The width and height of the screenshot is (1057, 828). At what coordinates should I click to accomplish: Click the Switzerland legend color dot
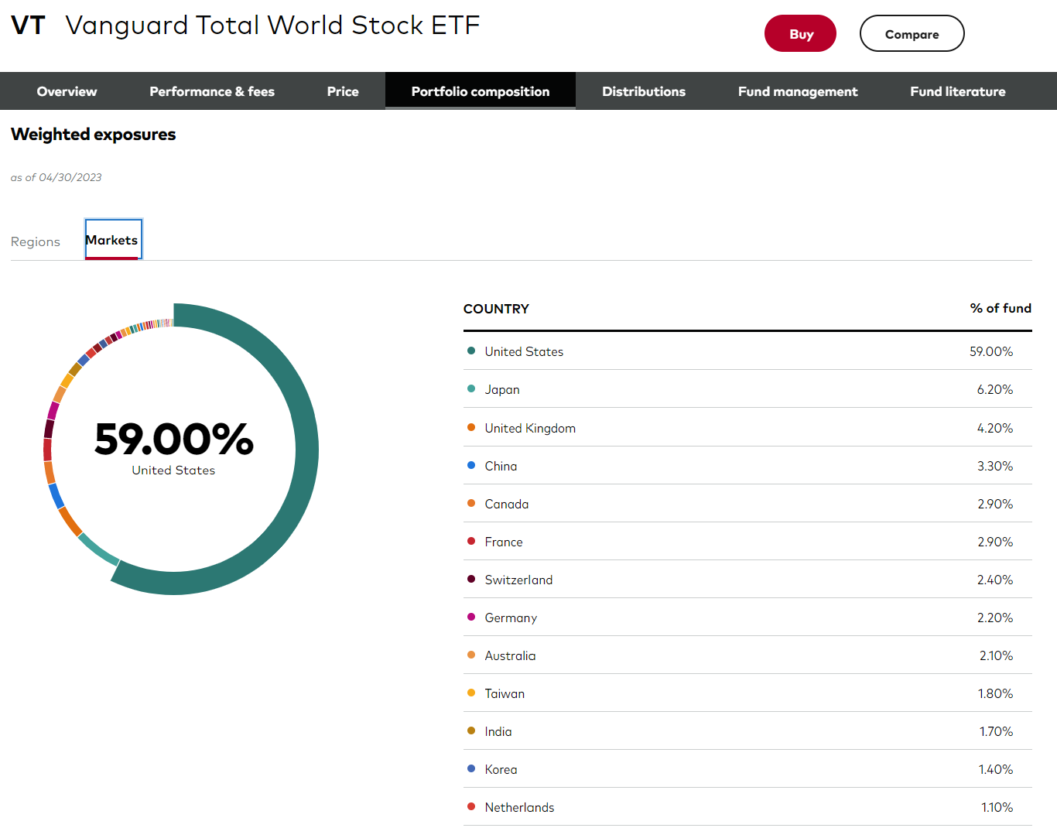click(x=471, y=579)
